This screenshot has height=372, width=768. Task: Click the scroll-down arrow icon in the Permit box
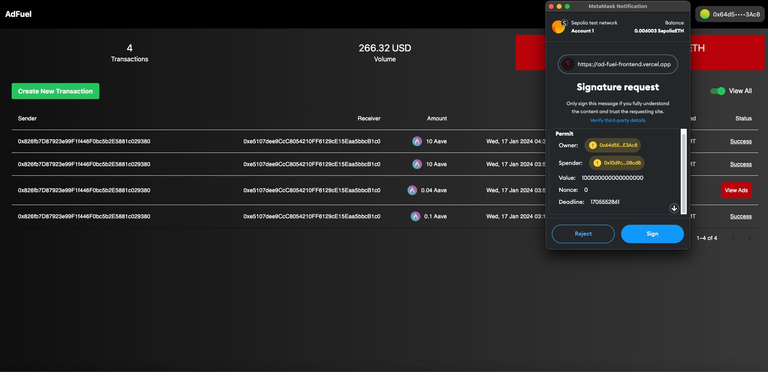674,208
